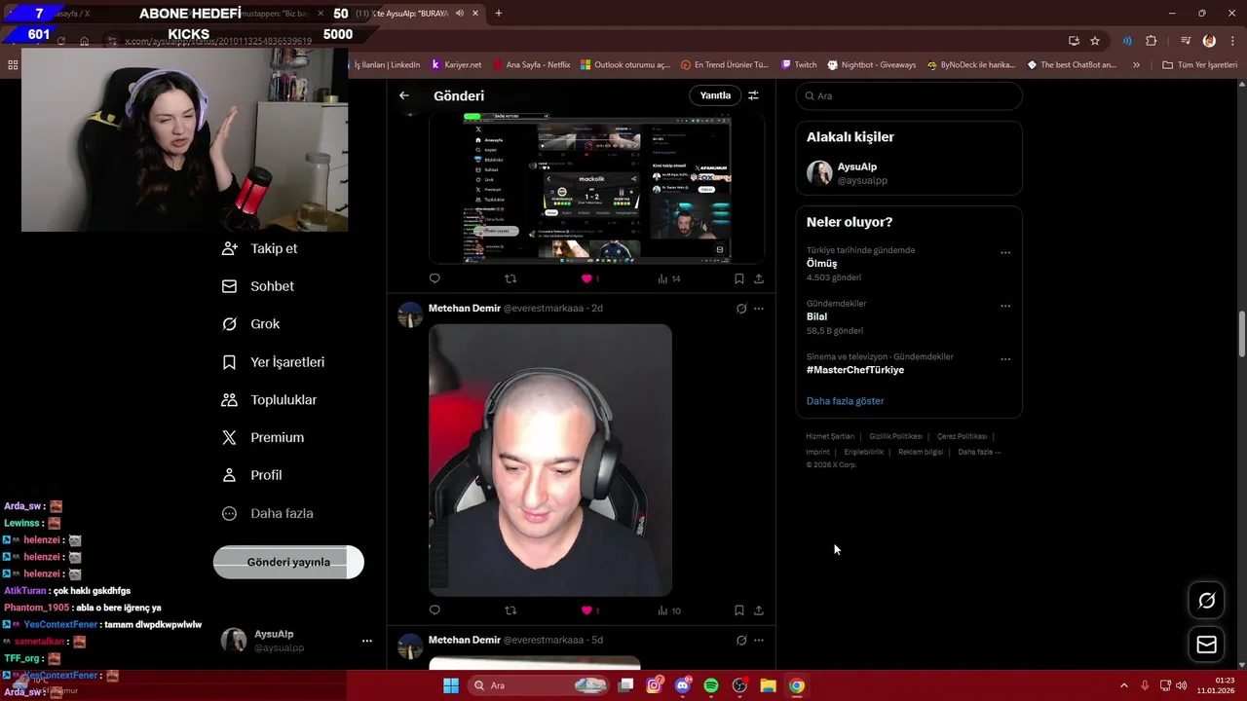Select Takip et in sidebar

[260, 248]
